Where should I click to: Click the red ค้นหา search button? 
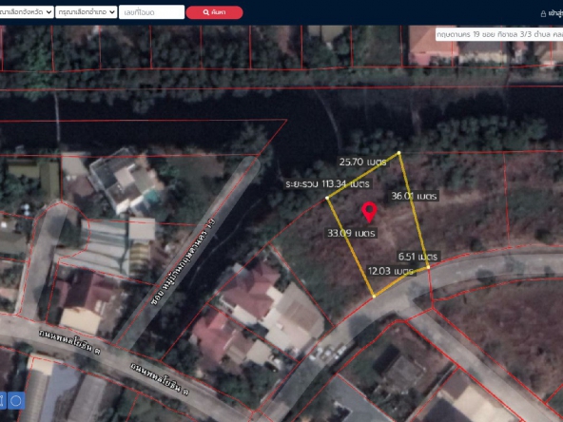[214, 12]
